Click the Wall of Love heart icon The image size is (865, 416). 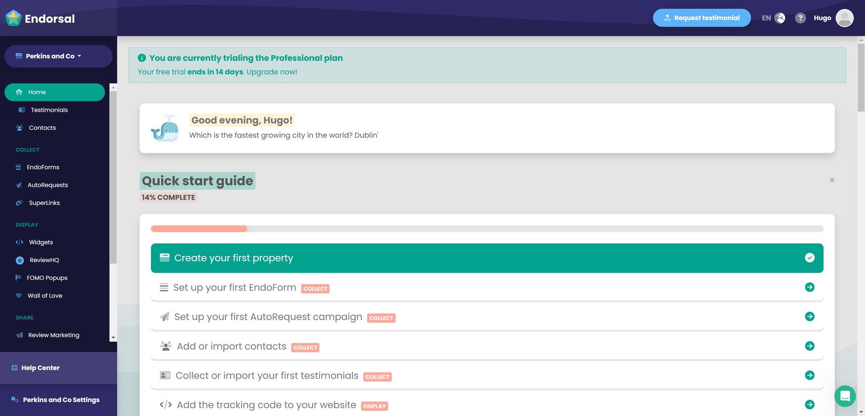[x=19, y=296]
